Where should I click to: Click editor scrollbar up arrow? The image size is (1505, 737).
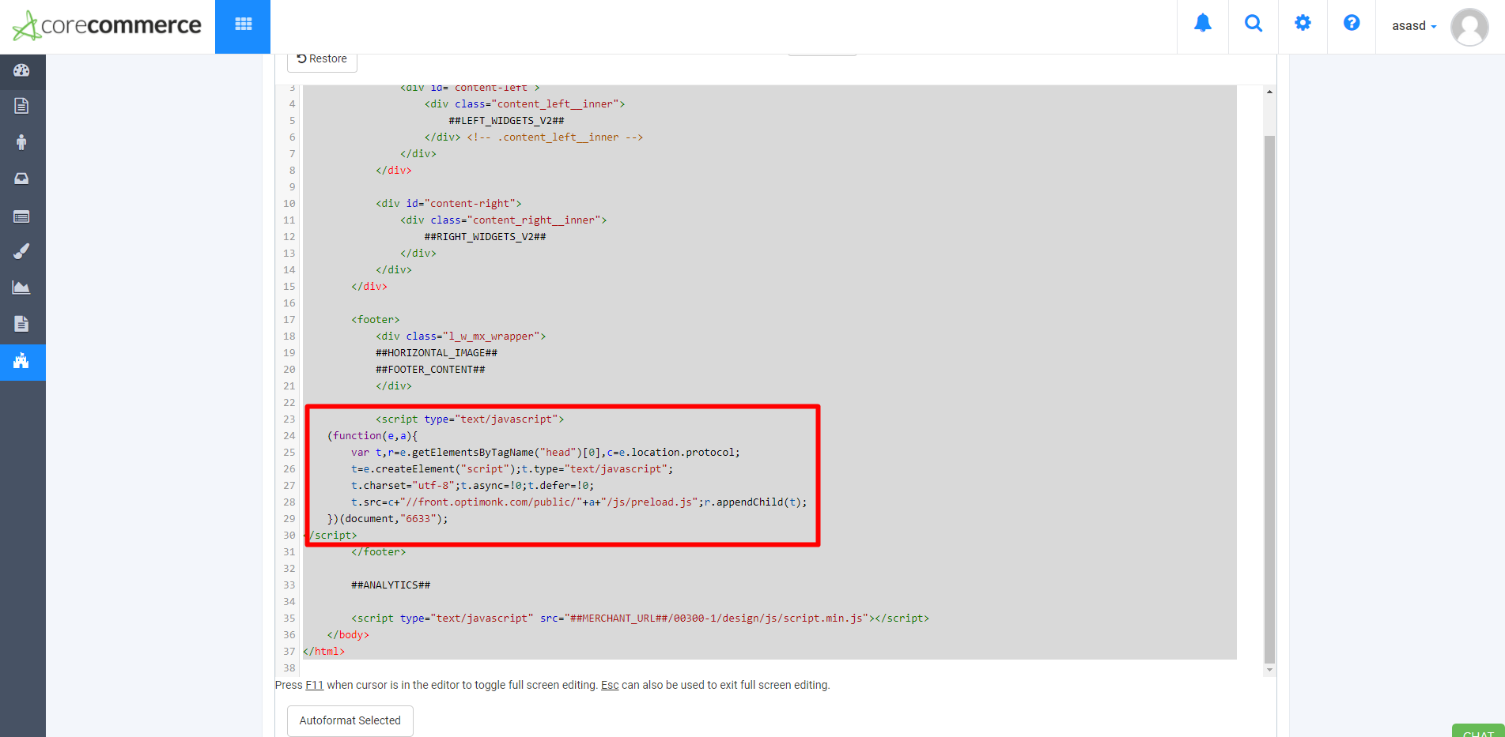tap(1269, 92)
